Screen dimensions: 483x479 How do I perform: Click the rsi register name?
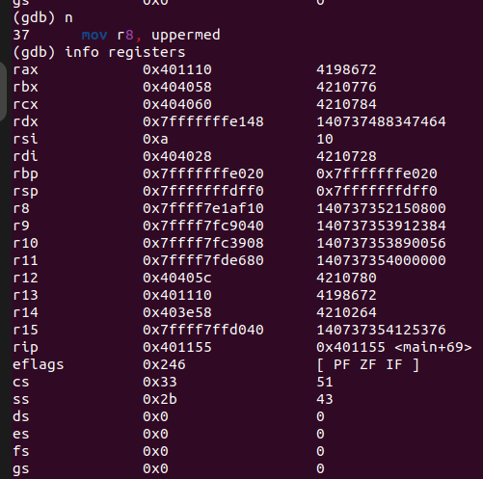[25, 139]
